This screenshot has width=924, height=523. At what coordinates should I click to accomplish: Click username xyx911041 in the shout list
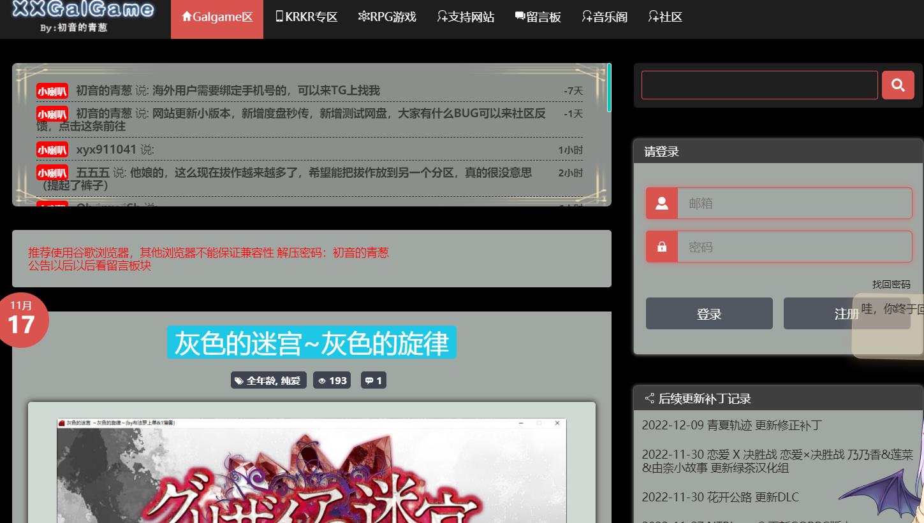(x=106, y=150)
